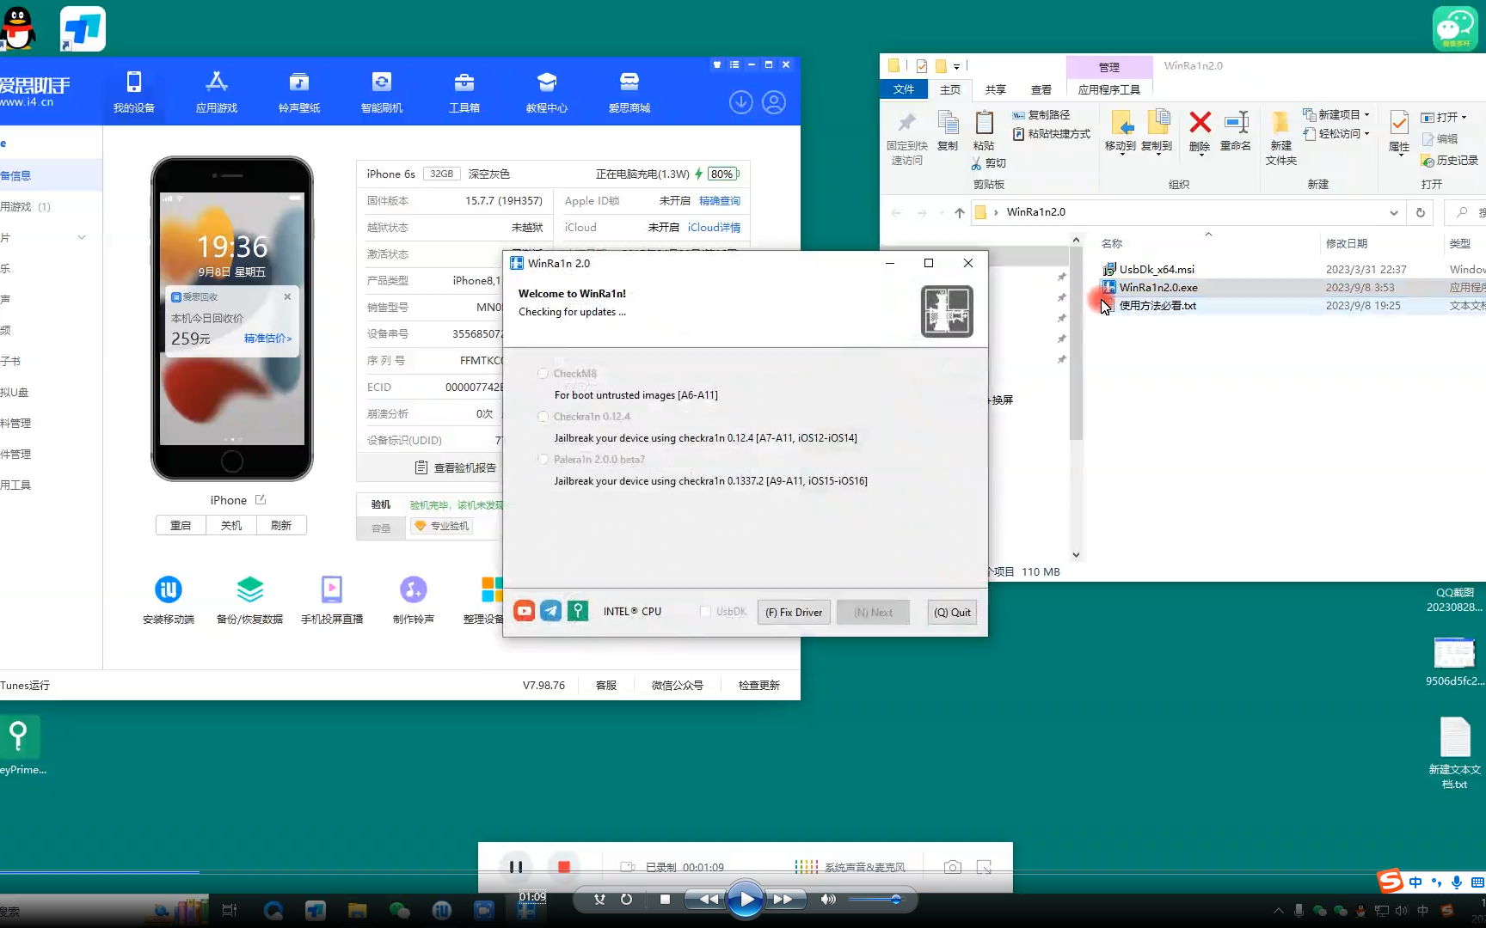1486x928 pixels.
Task: Select the CheckM8 radio option
Action: (x=543, y=373)
